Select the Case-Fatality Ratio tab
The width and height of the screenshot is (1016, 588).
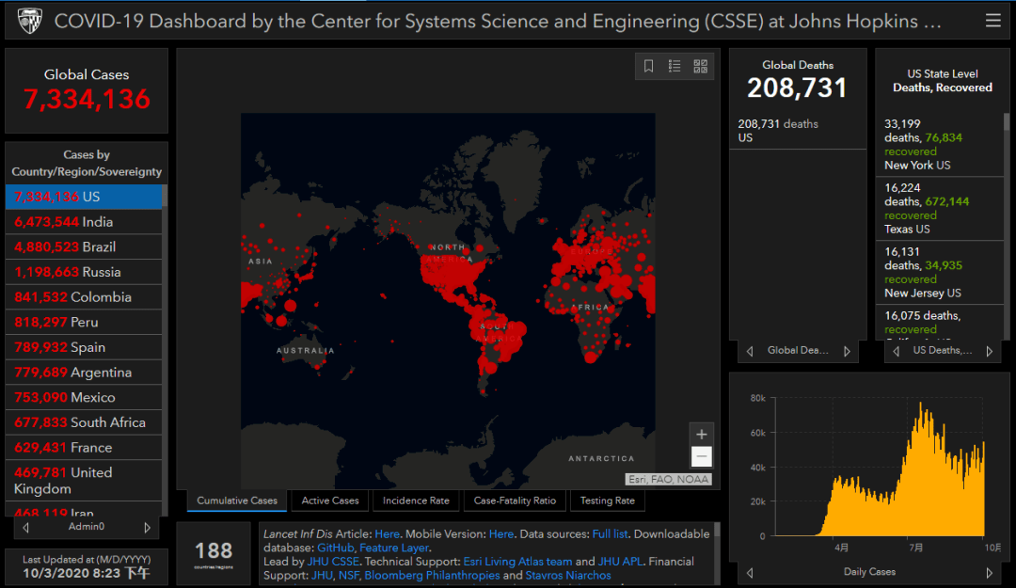515,501
